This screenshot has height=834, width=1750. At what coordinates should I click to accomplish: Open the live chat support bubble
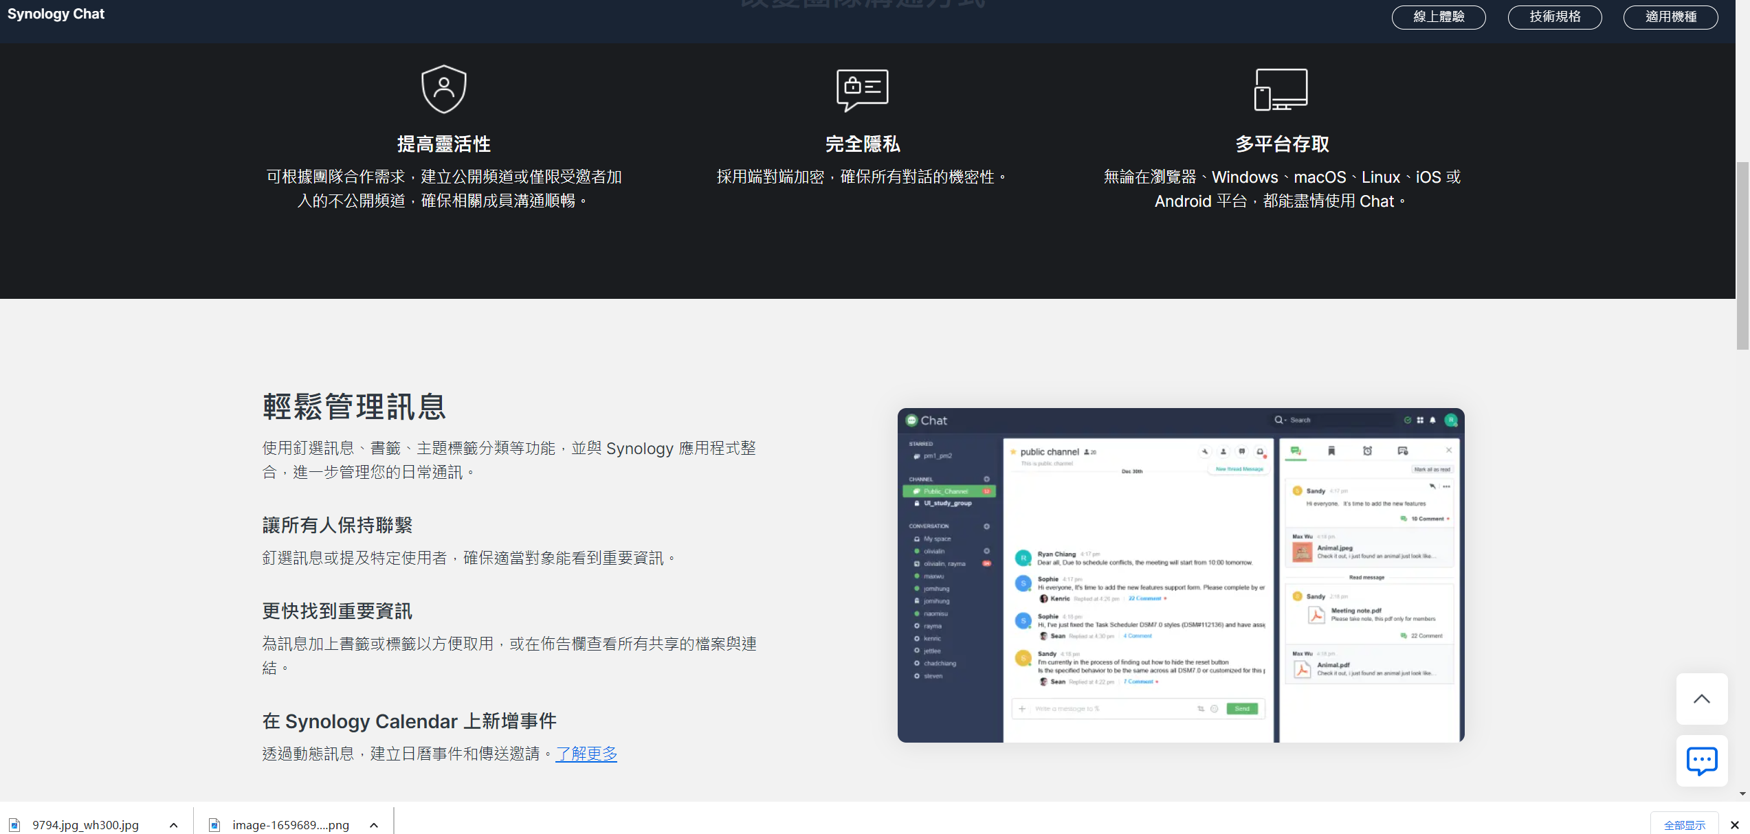[1702, 760]
